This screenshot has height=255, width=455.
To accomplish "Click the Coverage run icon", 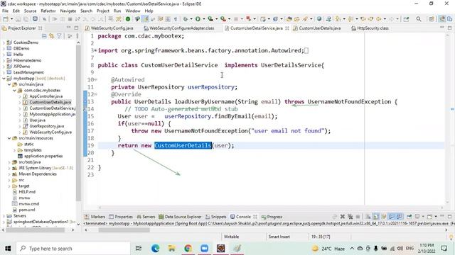I will click(210, 19).
